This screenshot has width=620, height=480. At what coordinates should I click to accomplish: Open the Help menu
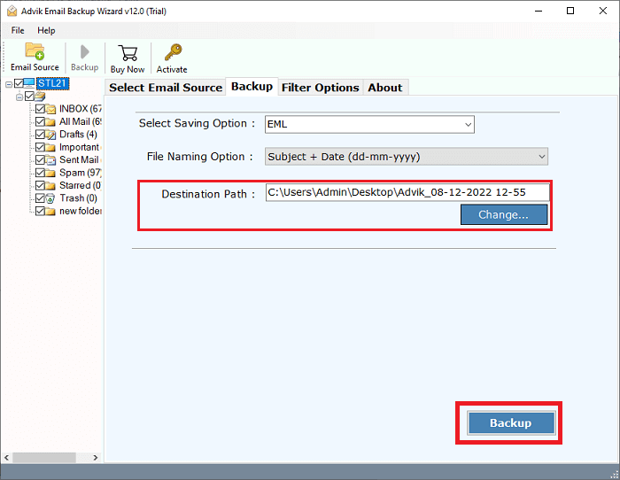point(46,30)
